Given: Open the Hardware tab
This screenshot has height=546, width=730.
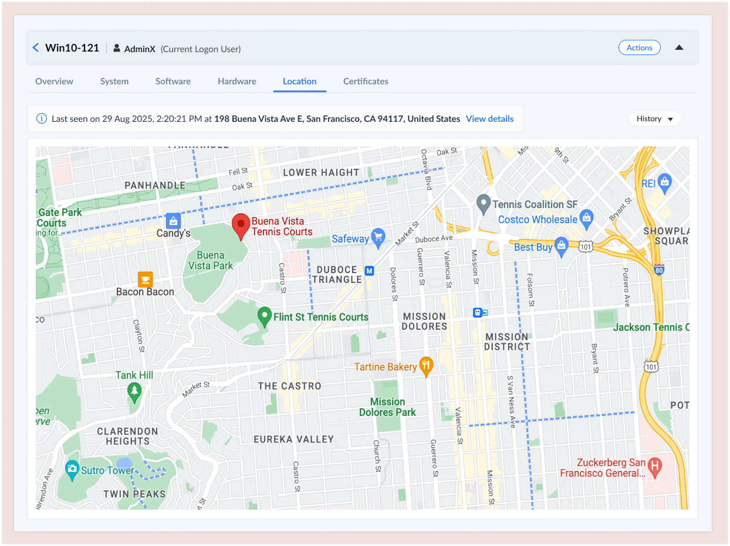Looking at the screenshot, I should coord(237,81).
